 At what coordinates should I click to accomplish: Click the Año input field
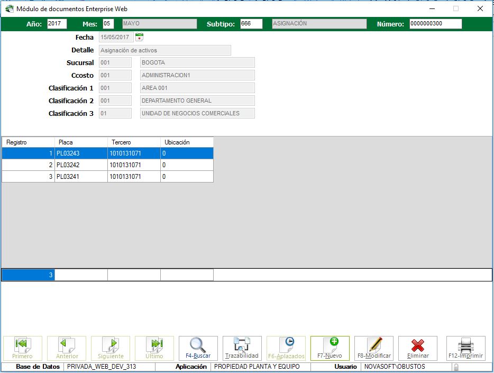pyautogui.click(x=57, y=24)
